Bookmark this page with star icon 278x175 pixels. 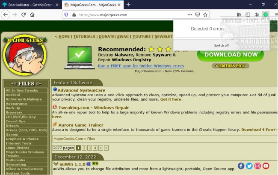pyautogui.click(x=205, y=15)
